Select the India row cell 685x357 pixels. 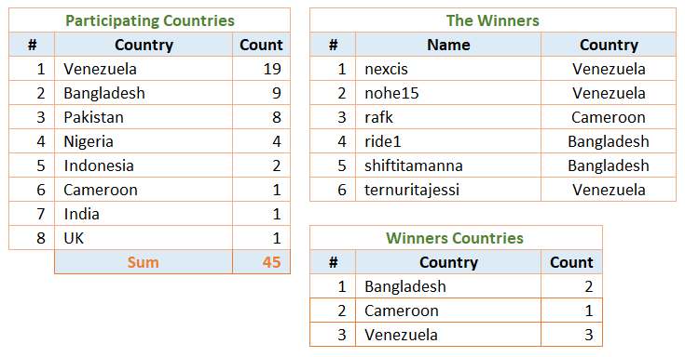click(x=144, y=214)
